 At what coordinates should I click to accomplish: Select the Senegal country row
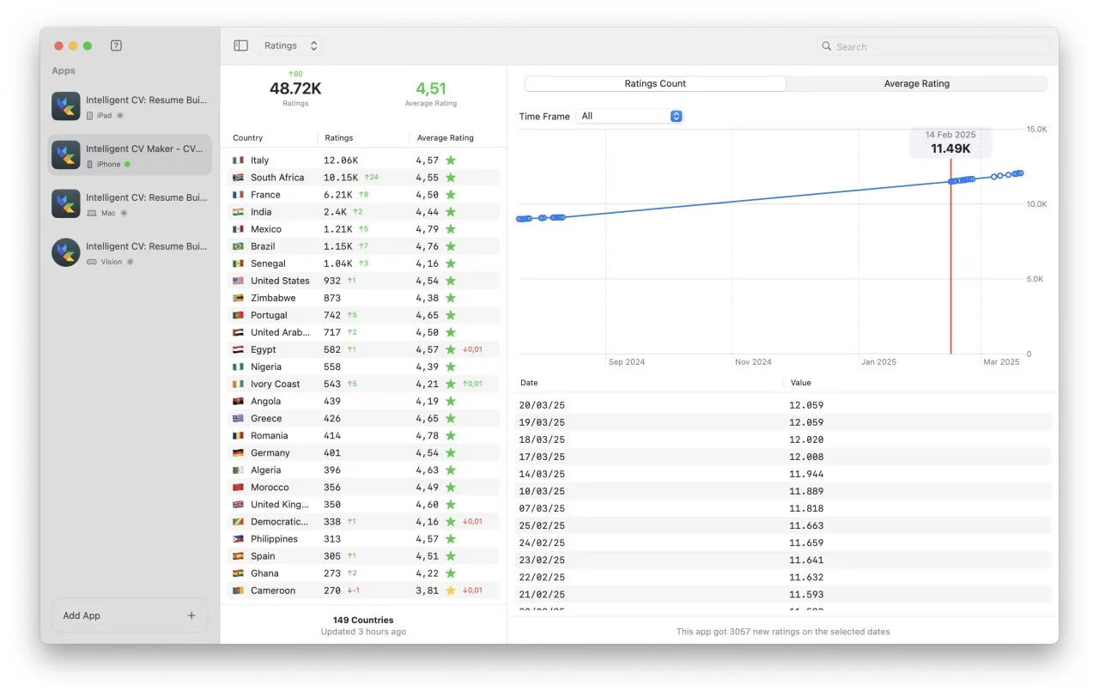click(x=364, y=264)
